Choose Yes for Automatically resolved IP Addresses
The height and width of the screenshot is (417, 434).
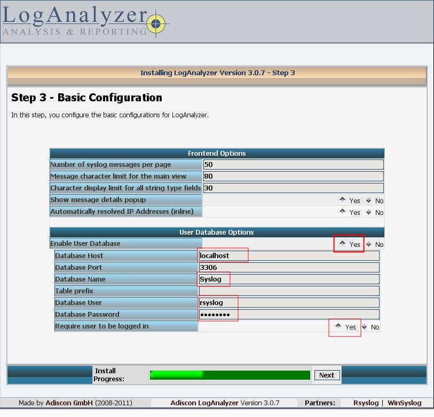tap(343, 212)
